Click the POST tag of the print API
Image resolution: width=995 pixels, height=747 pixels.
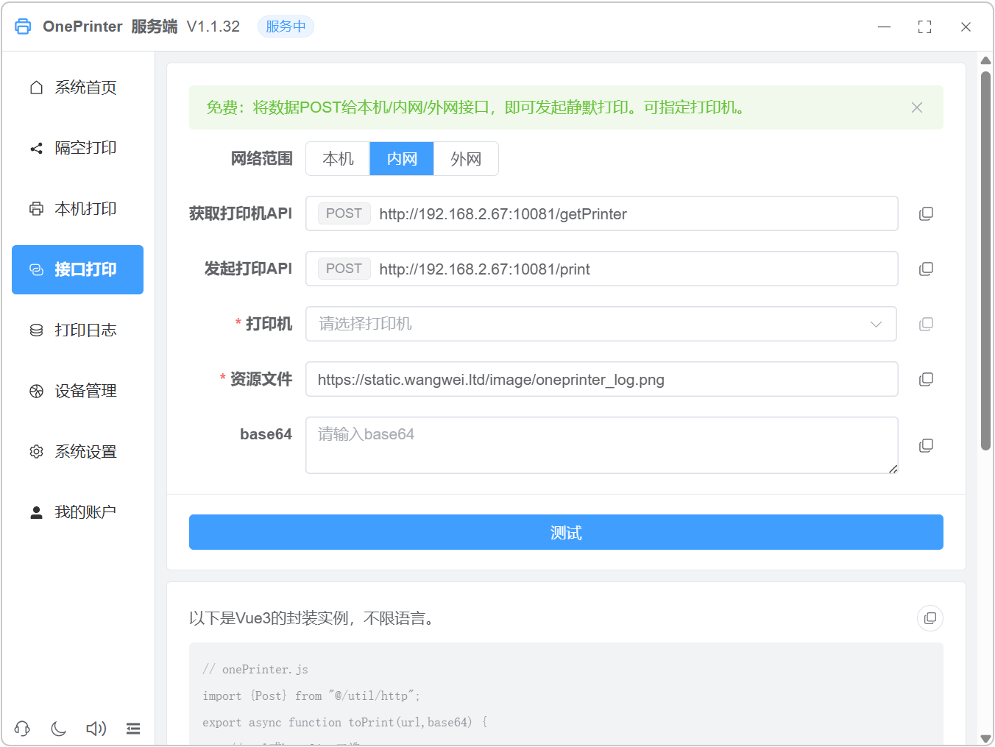point(344,269)
